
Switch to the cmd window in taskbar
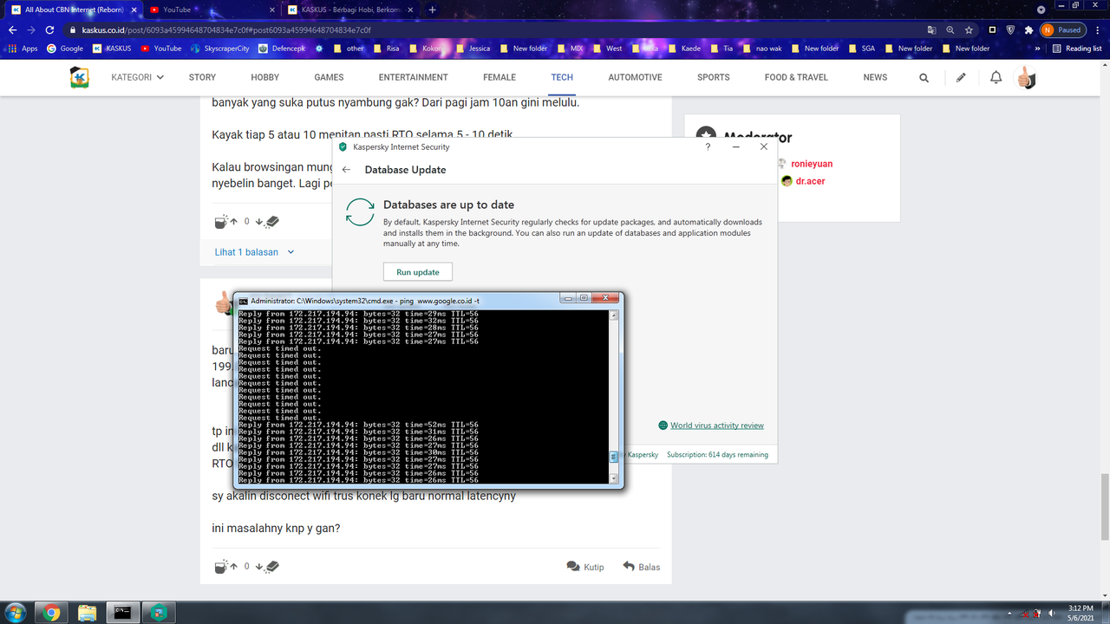[x=123, y=613]
